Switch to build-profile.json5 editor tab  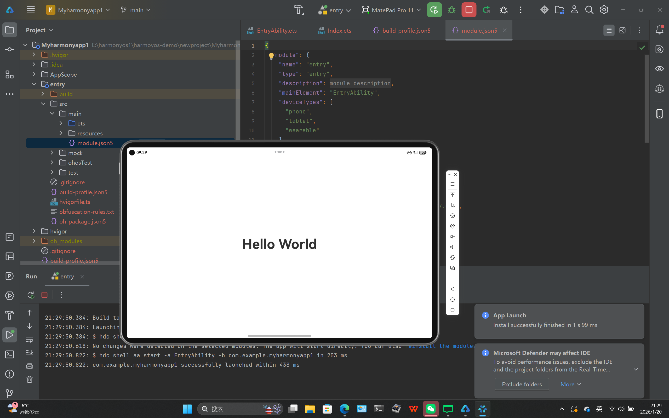point(402,30)
